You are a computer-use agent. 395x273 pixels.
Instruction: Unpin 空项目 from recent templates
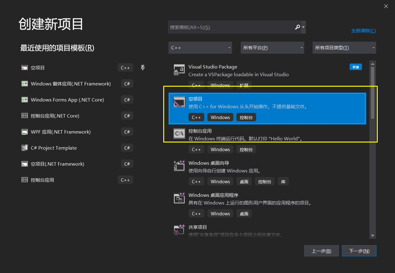[x=142, y=68]
